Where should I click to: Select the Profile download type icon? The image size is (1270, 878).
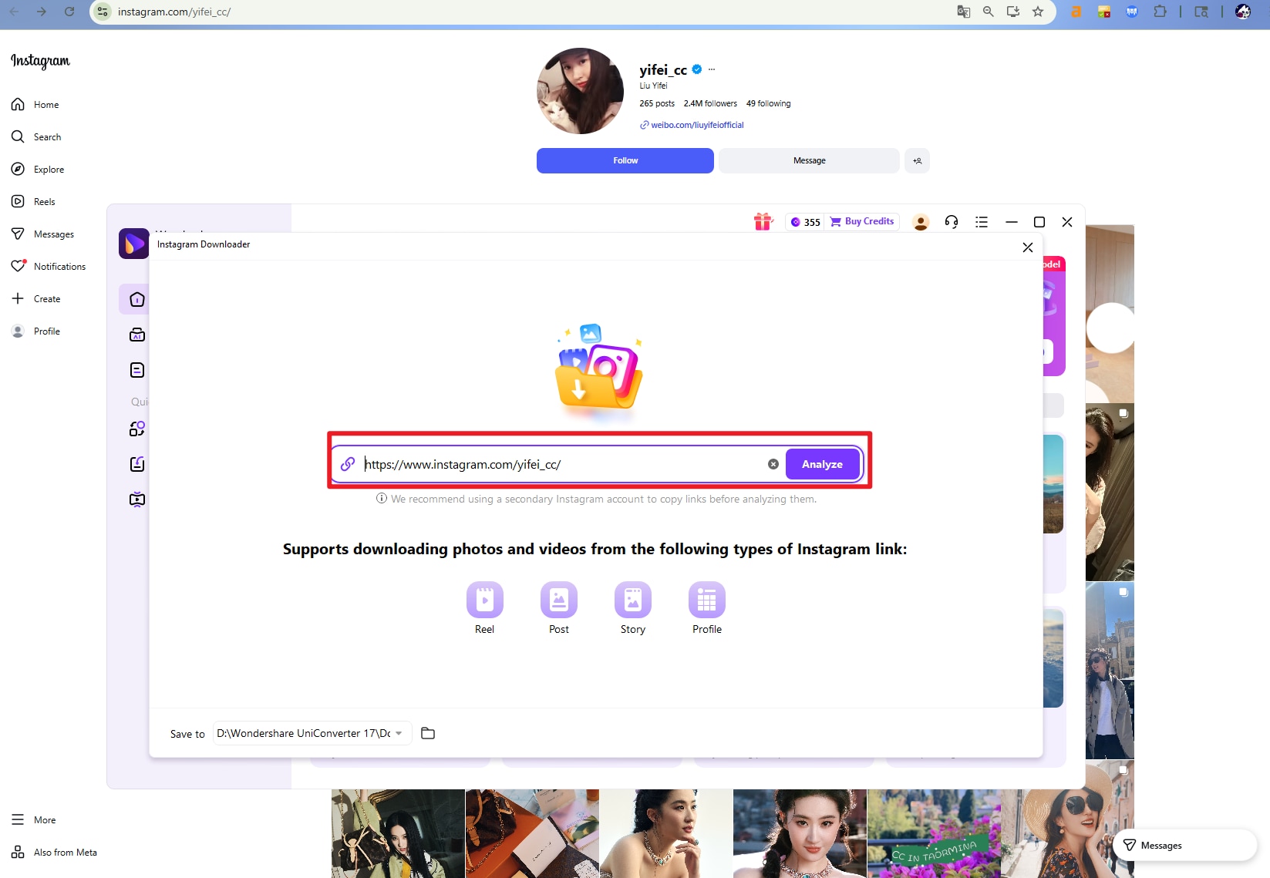(x=706, y=600)
